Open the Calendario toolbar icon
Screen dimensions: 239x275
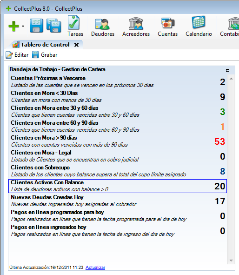199,26
